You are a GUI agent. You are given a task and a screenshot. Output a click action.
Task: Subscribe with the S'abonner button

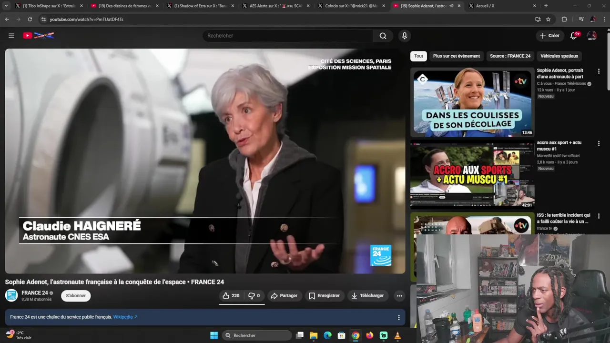click(x=76, y=296)
